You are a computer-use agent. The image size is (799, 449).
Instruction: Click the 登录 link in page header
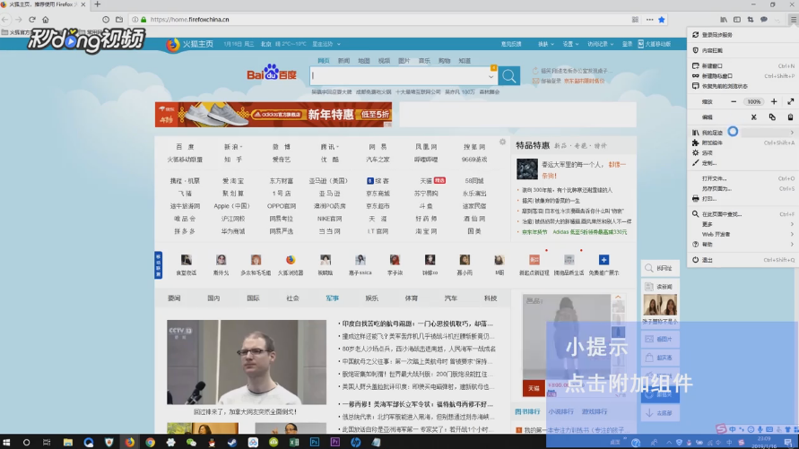(x=627, y=44)
